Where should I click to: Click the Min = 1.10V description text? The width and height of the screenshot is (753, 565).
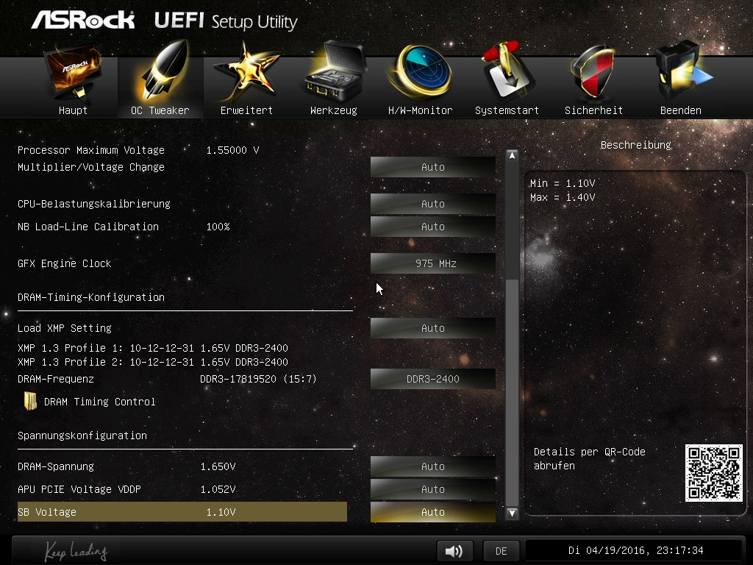[563, 183]
